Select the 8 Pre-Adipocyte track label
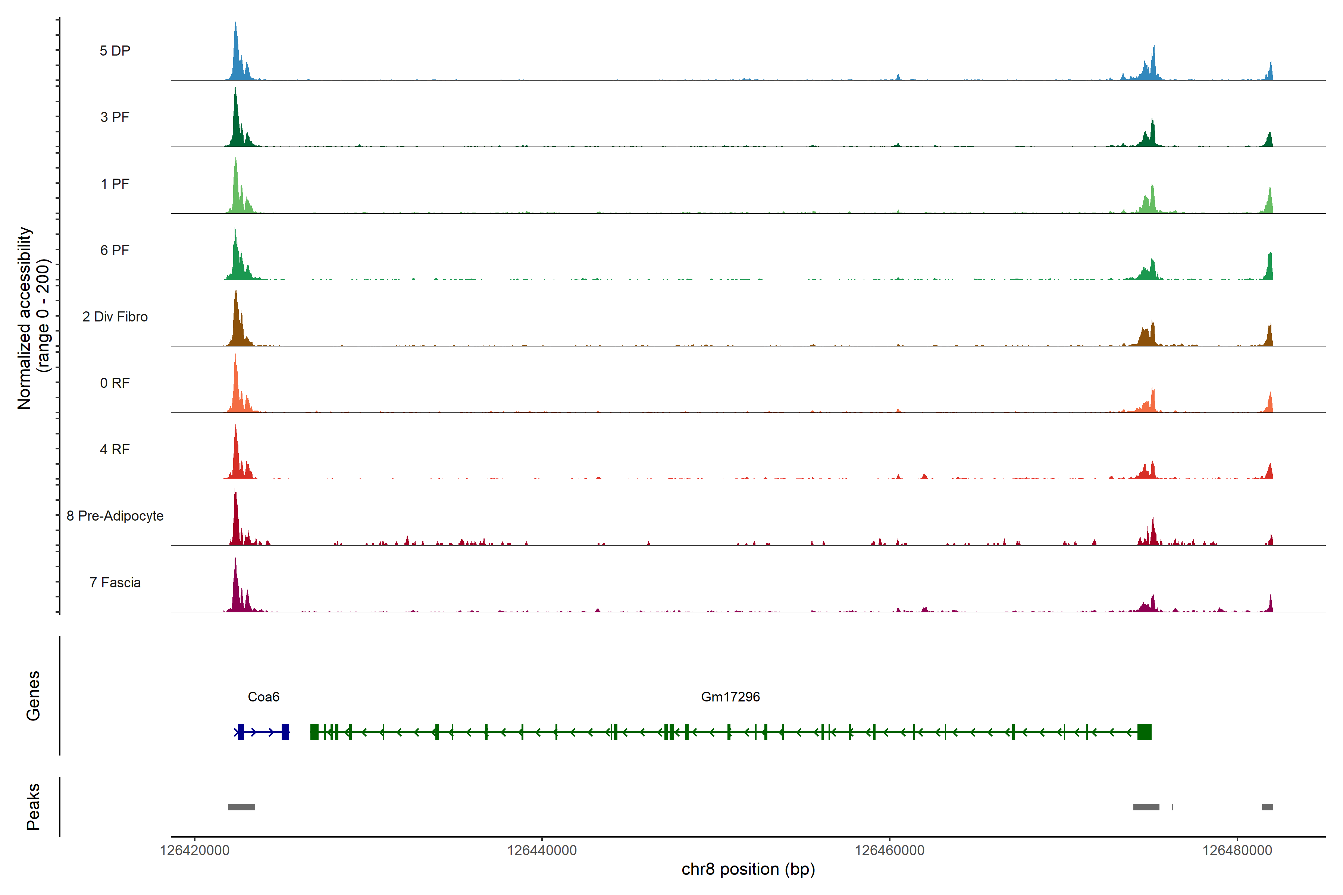The height and width of the screenshot is (895, 1343). (x=115, y=516)
